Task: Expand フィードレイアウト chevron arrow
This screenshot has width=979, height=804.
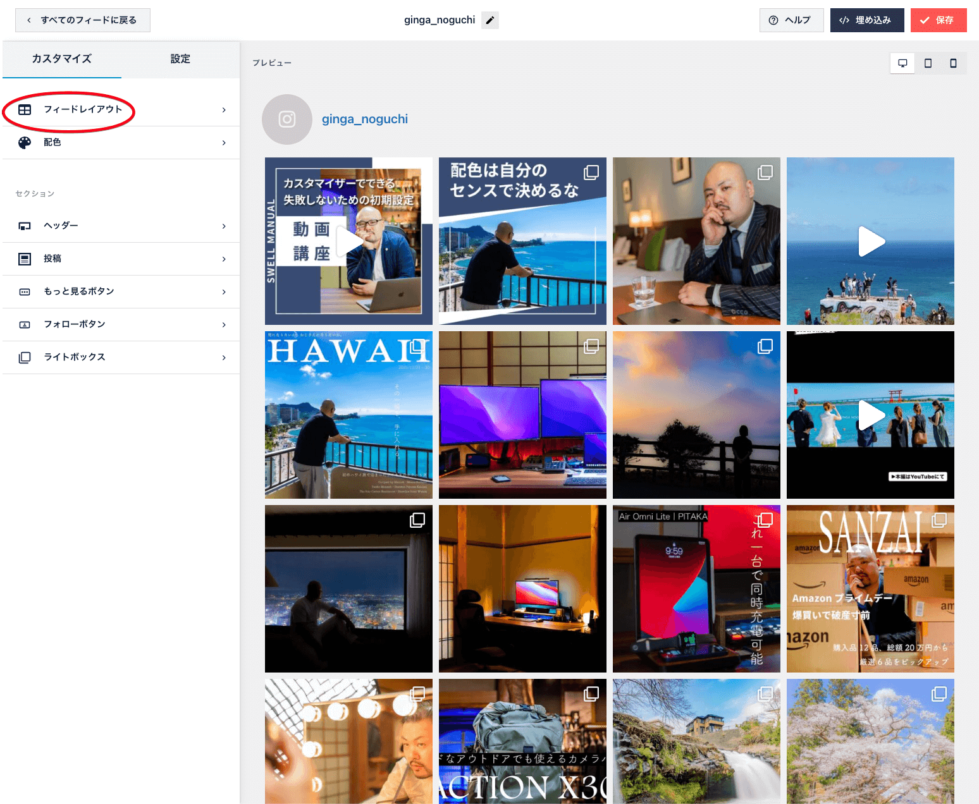Action: (x=224, y=110)
